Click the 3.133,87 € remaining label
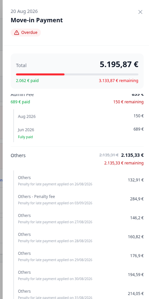Screen dimensions: 149x299 [118, 81]
